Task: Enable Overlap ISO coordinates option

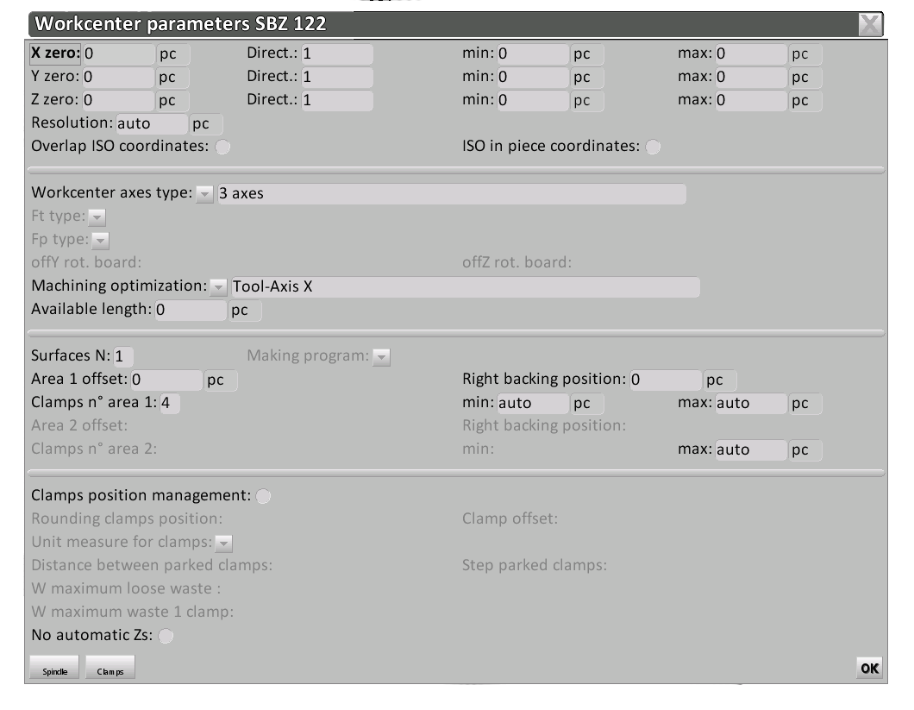Action: click(x=222, y=147)
